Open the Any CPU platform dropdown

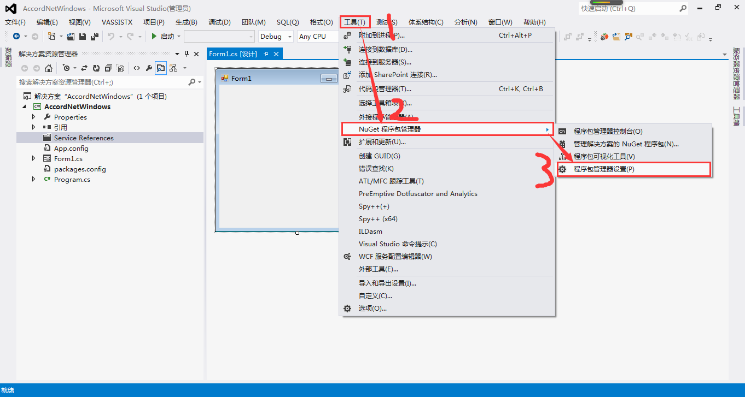318,36
